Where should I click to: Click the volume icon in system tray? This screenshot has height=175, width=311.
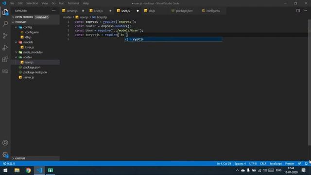[264, 171]
